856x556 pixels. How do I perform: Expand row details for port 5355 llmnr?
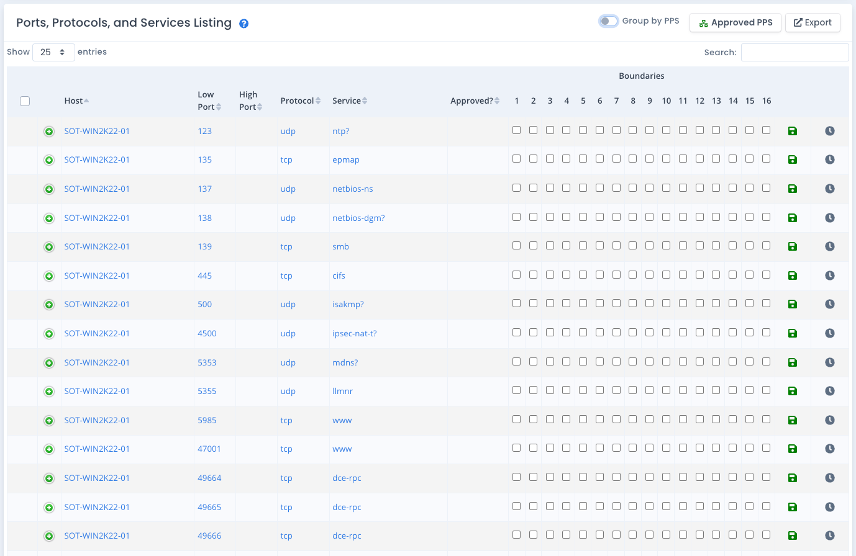point(49,392)
